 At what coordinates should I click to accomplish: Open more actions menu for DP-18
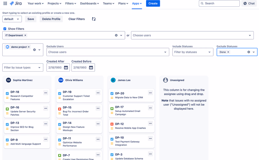[46, 93]
